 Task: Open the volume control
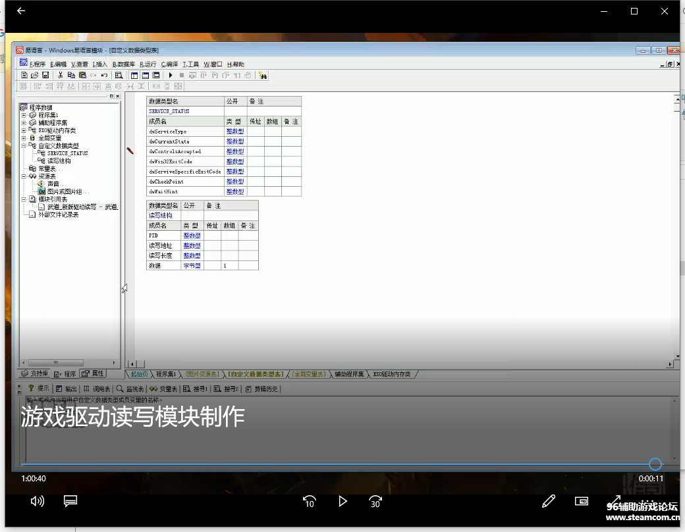[38, 501]
